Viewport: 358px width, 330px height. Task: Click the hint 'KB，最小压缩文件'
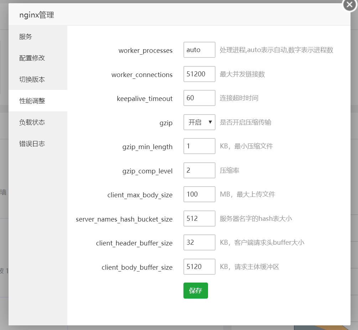point(247,146)
